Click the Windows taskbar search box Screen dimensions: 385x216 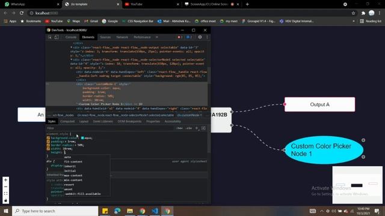coord(55,211)
